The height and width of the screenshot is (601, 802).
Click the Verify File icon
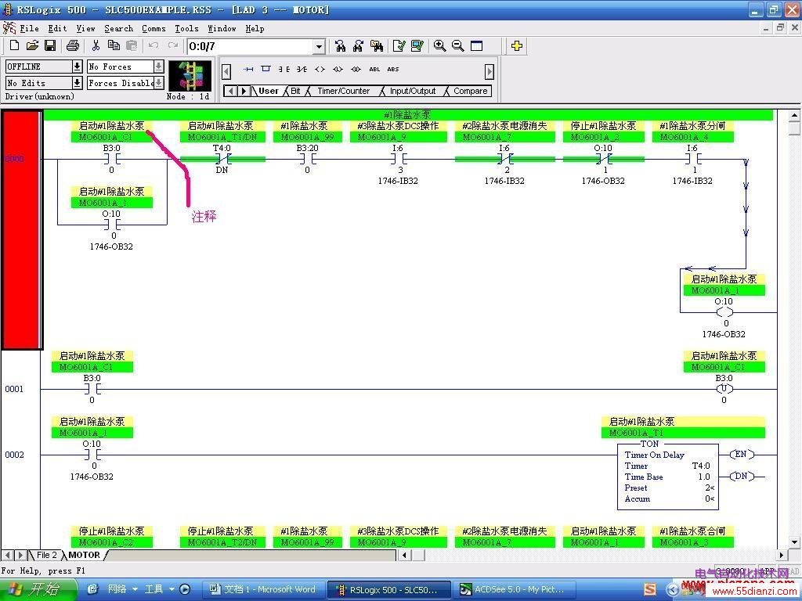pos(399,46)
